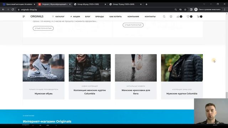Screen dimensions: 228x128
Task: Click the white Nike sneaker image
Action: click(43, 68)
